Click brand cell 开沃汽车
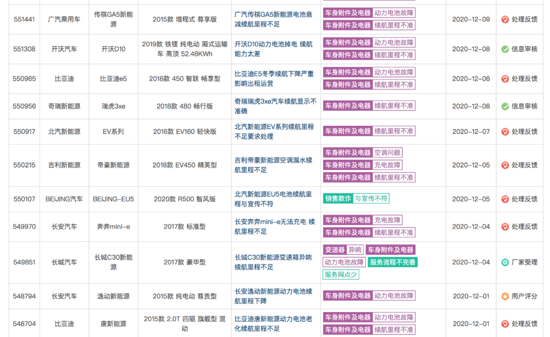This screenshot has height=337, width=550. click(64, 49)
